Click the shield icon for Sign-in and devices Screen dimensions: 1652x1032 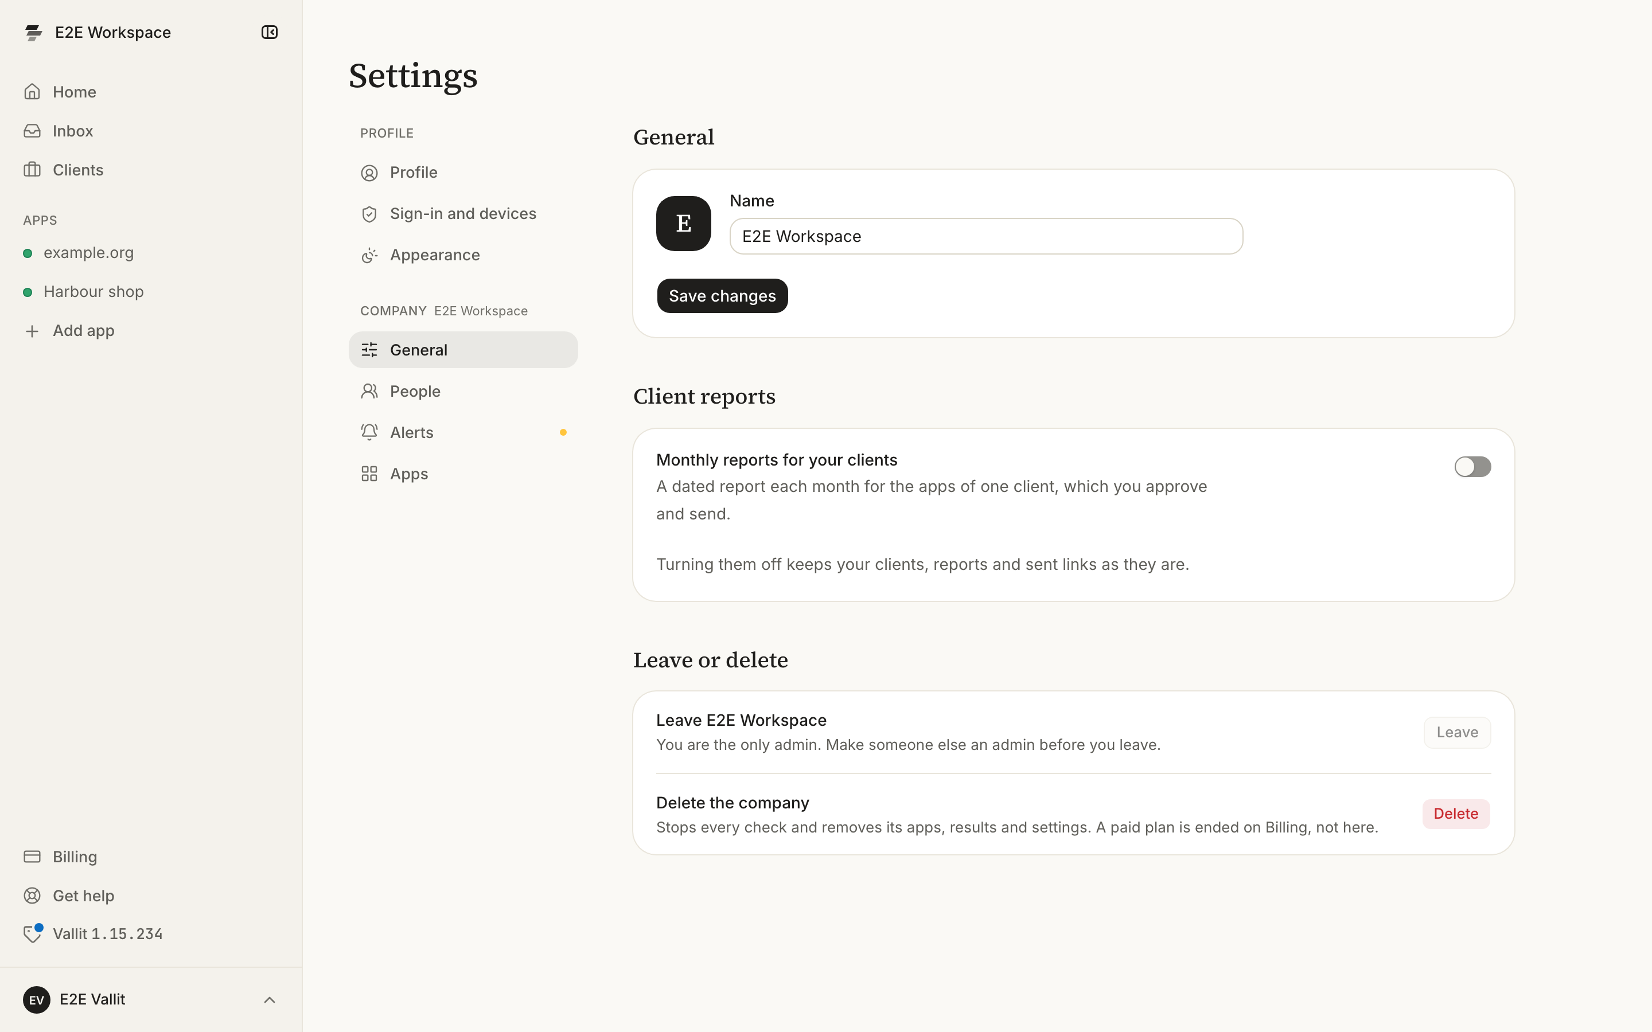click(369, 214)
